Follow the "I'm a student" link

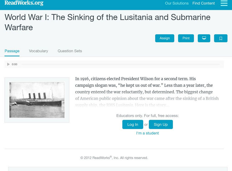[147, 133]
